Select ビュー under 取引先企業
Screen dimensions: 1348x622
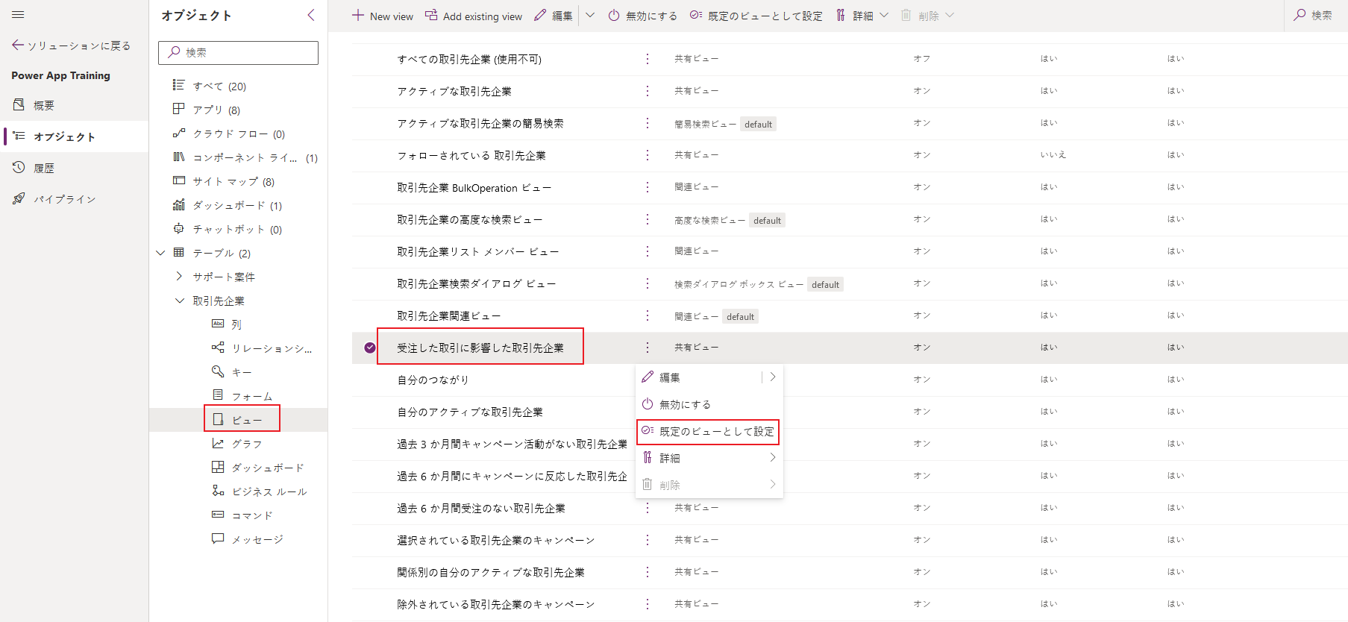click(x=246, y=420)
